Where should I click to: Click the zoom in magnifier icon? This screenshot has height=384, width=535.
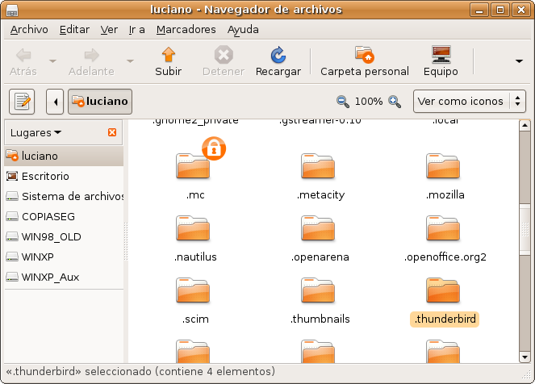[395, 102]
